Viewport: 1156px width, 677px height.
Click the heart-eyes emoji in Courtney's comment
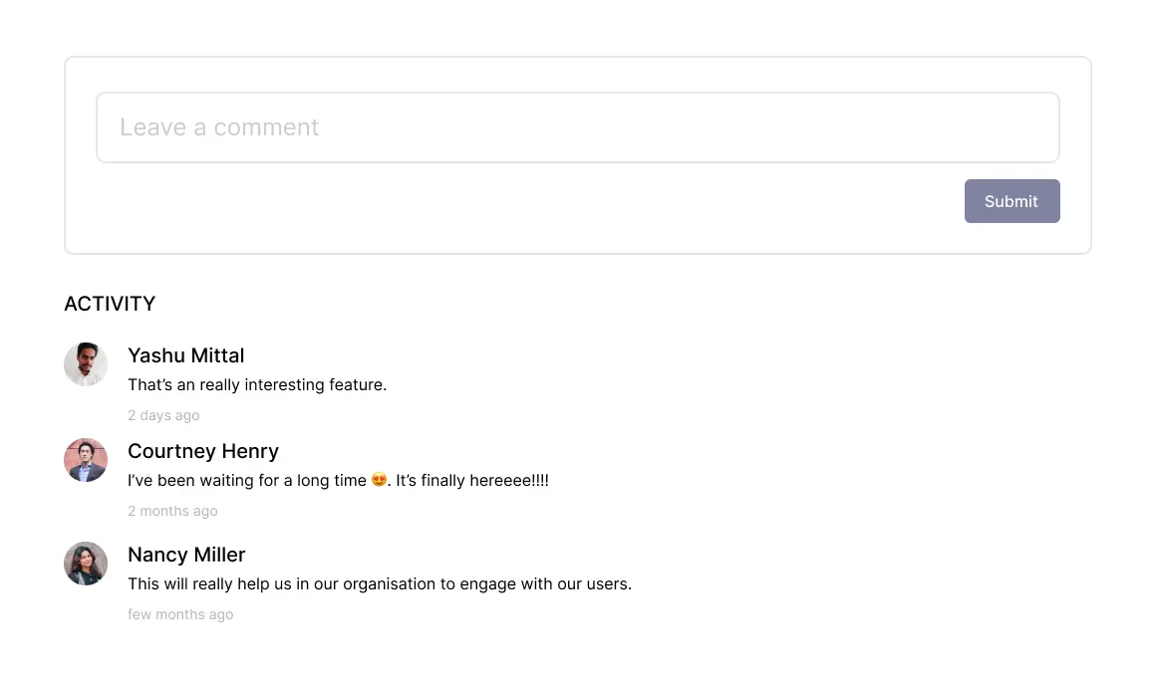click(x=377, y=480)
